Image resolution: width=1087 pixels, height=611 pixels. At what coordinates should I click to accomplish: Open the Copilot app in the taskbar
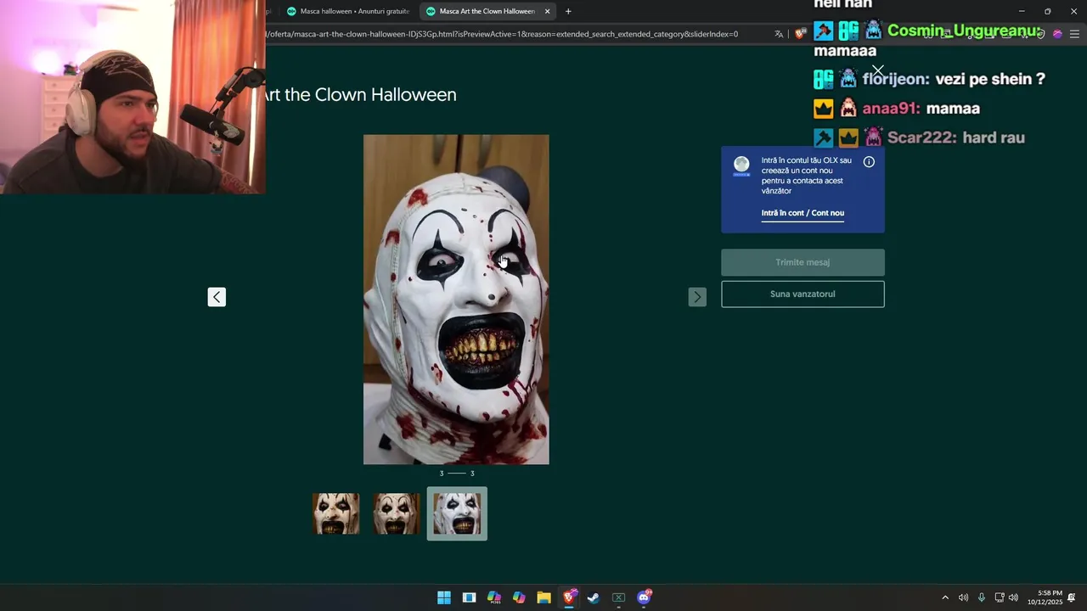519,597
